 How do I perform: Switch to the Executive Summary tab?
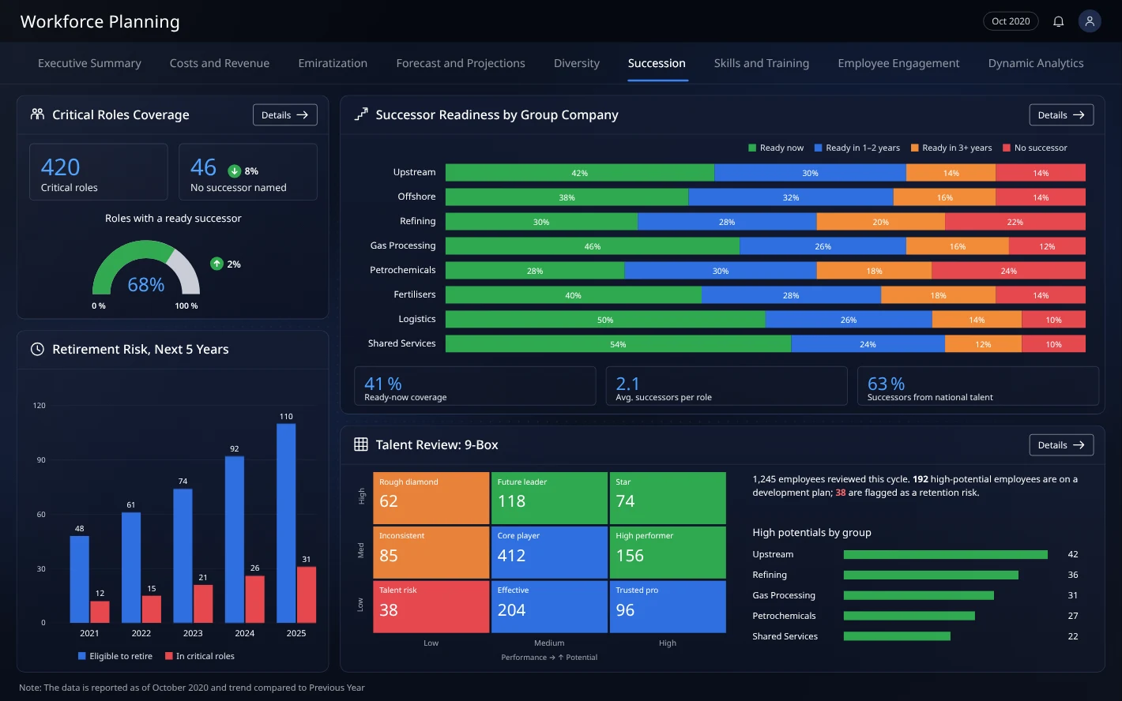pos(89,63)
